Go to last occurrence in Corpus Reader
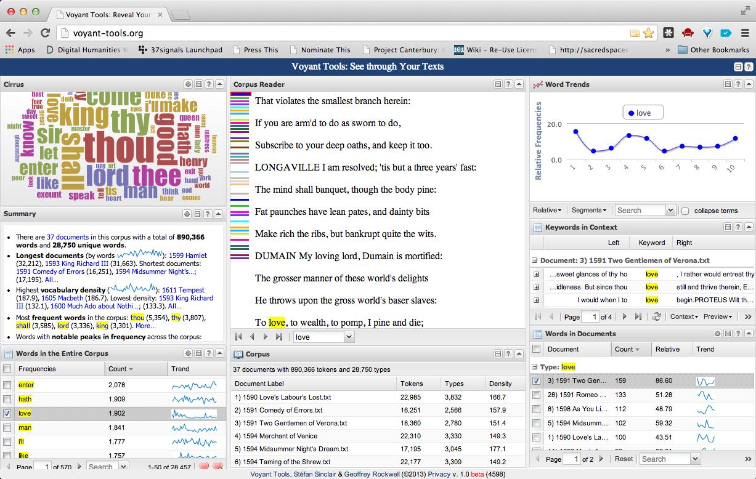Screen dimensions: 756x479 [279, 337]
